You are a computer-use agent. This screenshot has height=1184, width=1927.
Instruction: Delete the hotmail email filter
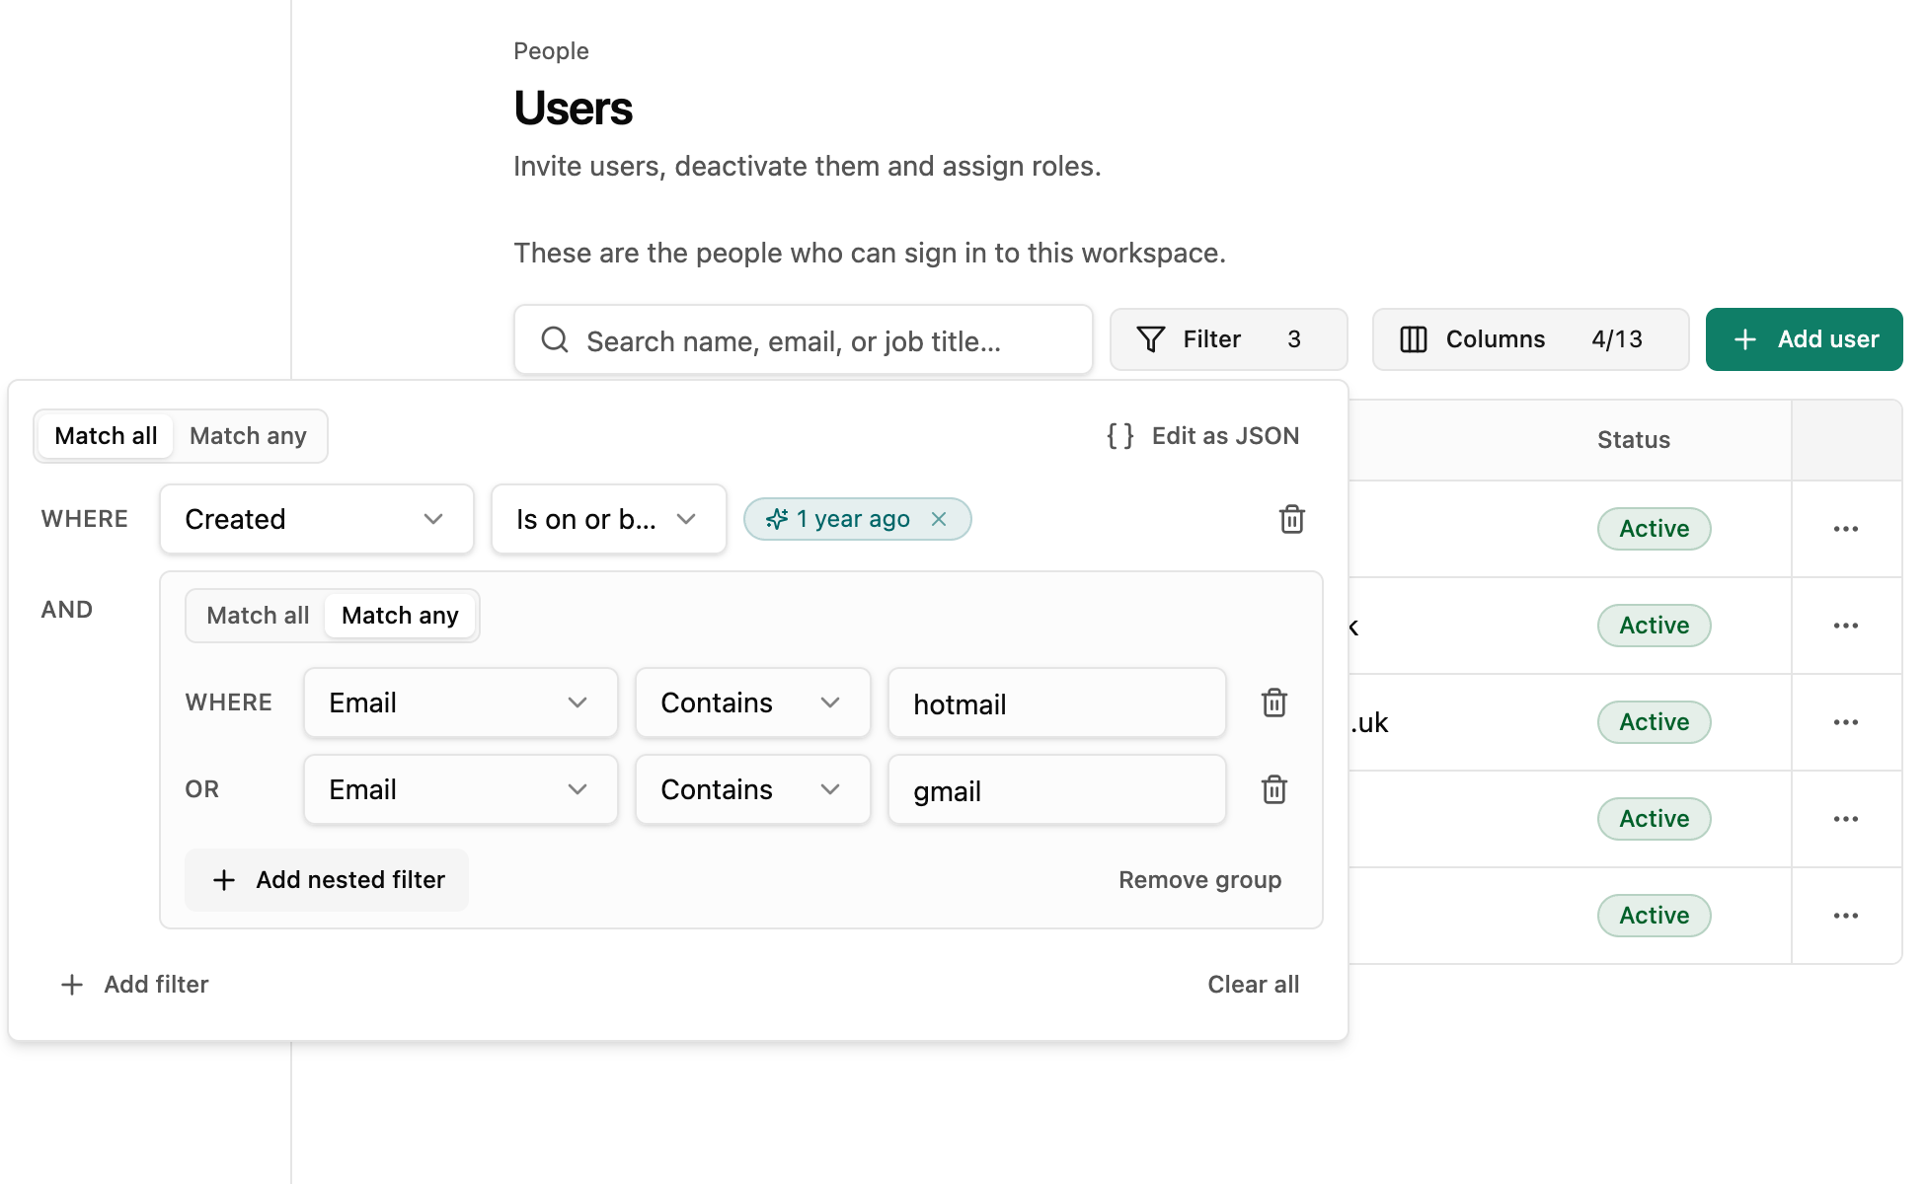coord(1274,703)
